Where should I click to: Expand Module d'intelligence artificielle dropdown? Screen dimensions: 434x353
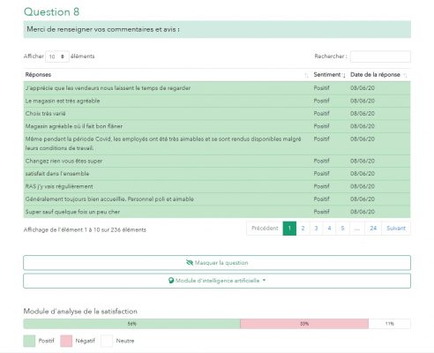pos(217,281)
